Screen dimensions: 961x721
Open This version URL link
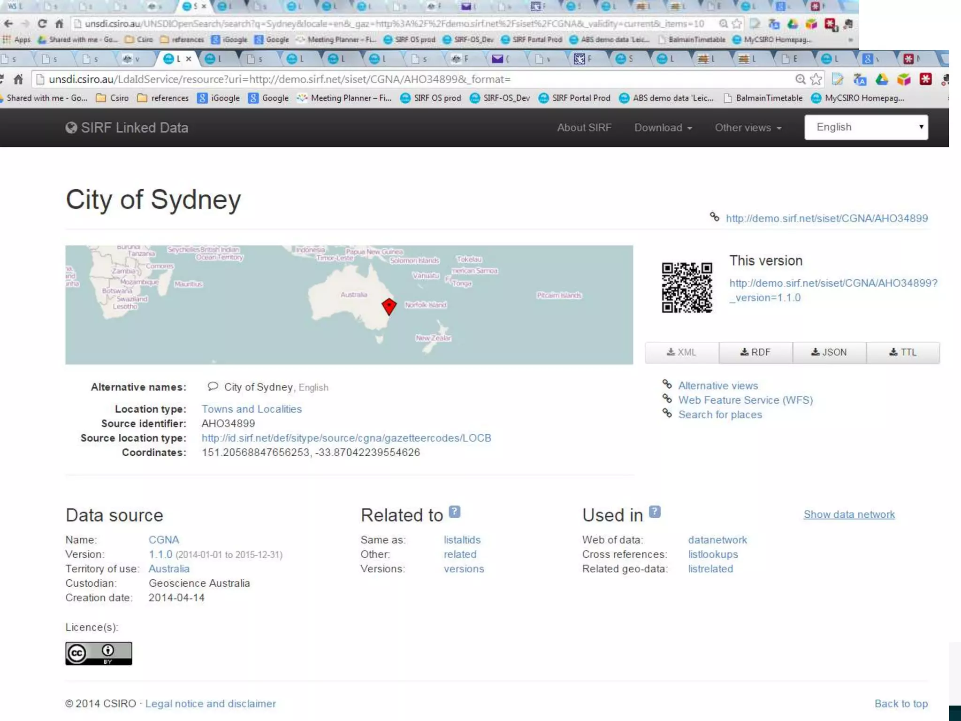[833, 291]
